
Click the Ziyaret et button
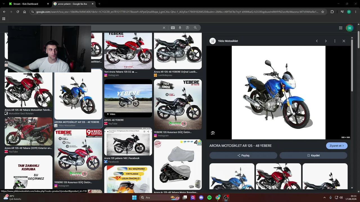[x=337, y=146]
